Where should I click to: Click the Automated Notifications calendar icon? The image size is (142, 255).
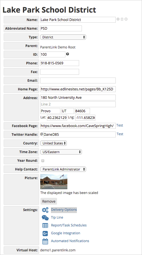[x=45, y=241]
